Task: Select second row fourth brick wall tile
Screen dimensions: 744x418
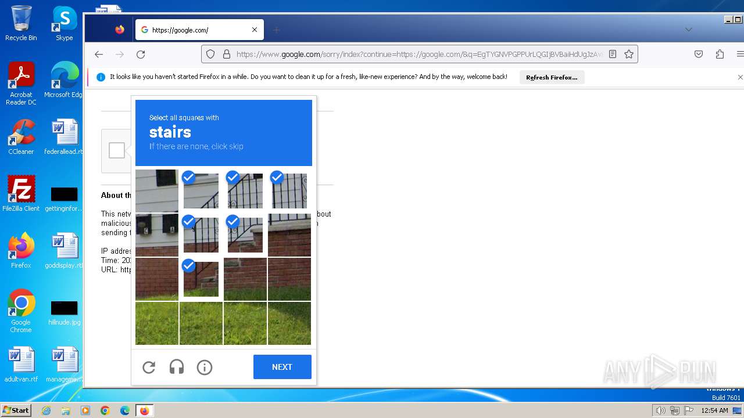Action: (x=289, y=235)
